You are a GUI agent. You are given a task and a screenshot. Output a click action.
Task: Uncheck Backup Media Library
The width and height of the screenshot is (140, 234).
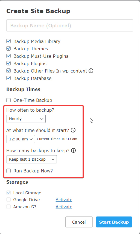pyautogui.click(x=8, y=41)
